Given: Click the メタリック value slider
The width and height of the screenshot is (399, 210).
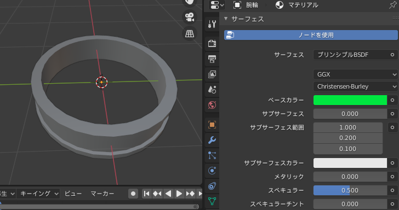Looking at the screenshot, I should click(x=350, y=177).
